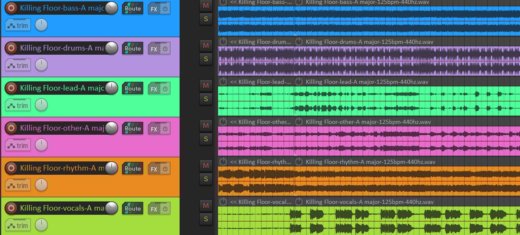Open Route settings for the vocals track
The height and width of the screenshot is (235, 520).
pyautogui.click(x=133, y=208)
